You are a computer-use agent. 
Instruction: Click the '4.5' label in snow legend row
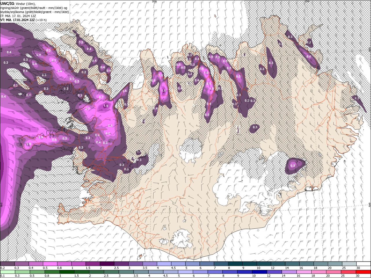point(173,268)
